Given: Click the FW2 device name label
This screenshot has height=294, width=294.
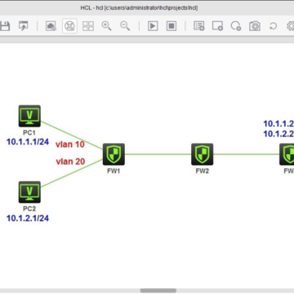Looking at the screenshot, I should pyautogui.click(x=203, y=171).
